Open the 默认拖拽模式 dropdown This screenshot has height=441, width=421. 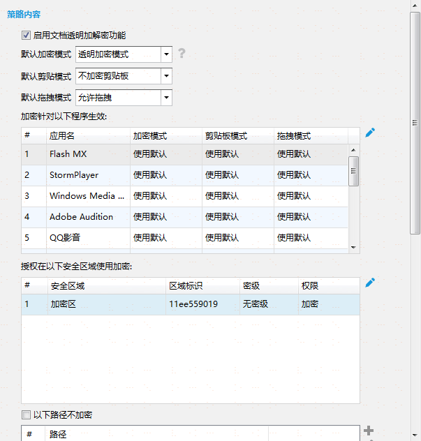[x=166, y=98]
